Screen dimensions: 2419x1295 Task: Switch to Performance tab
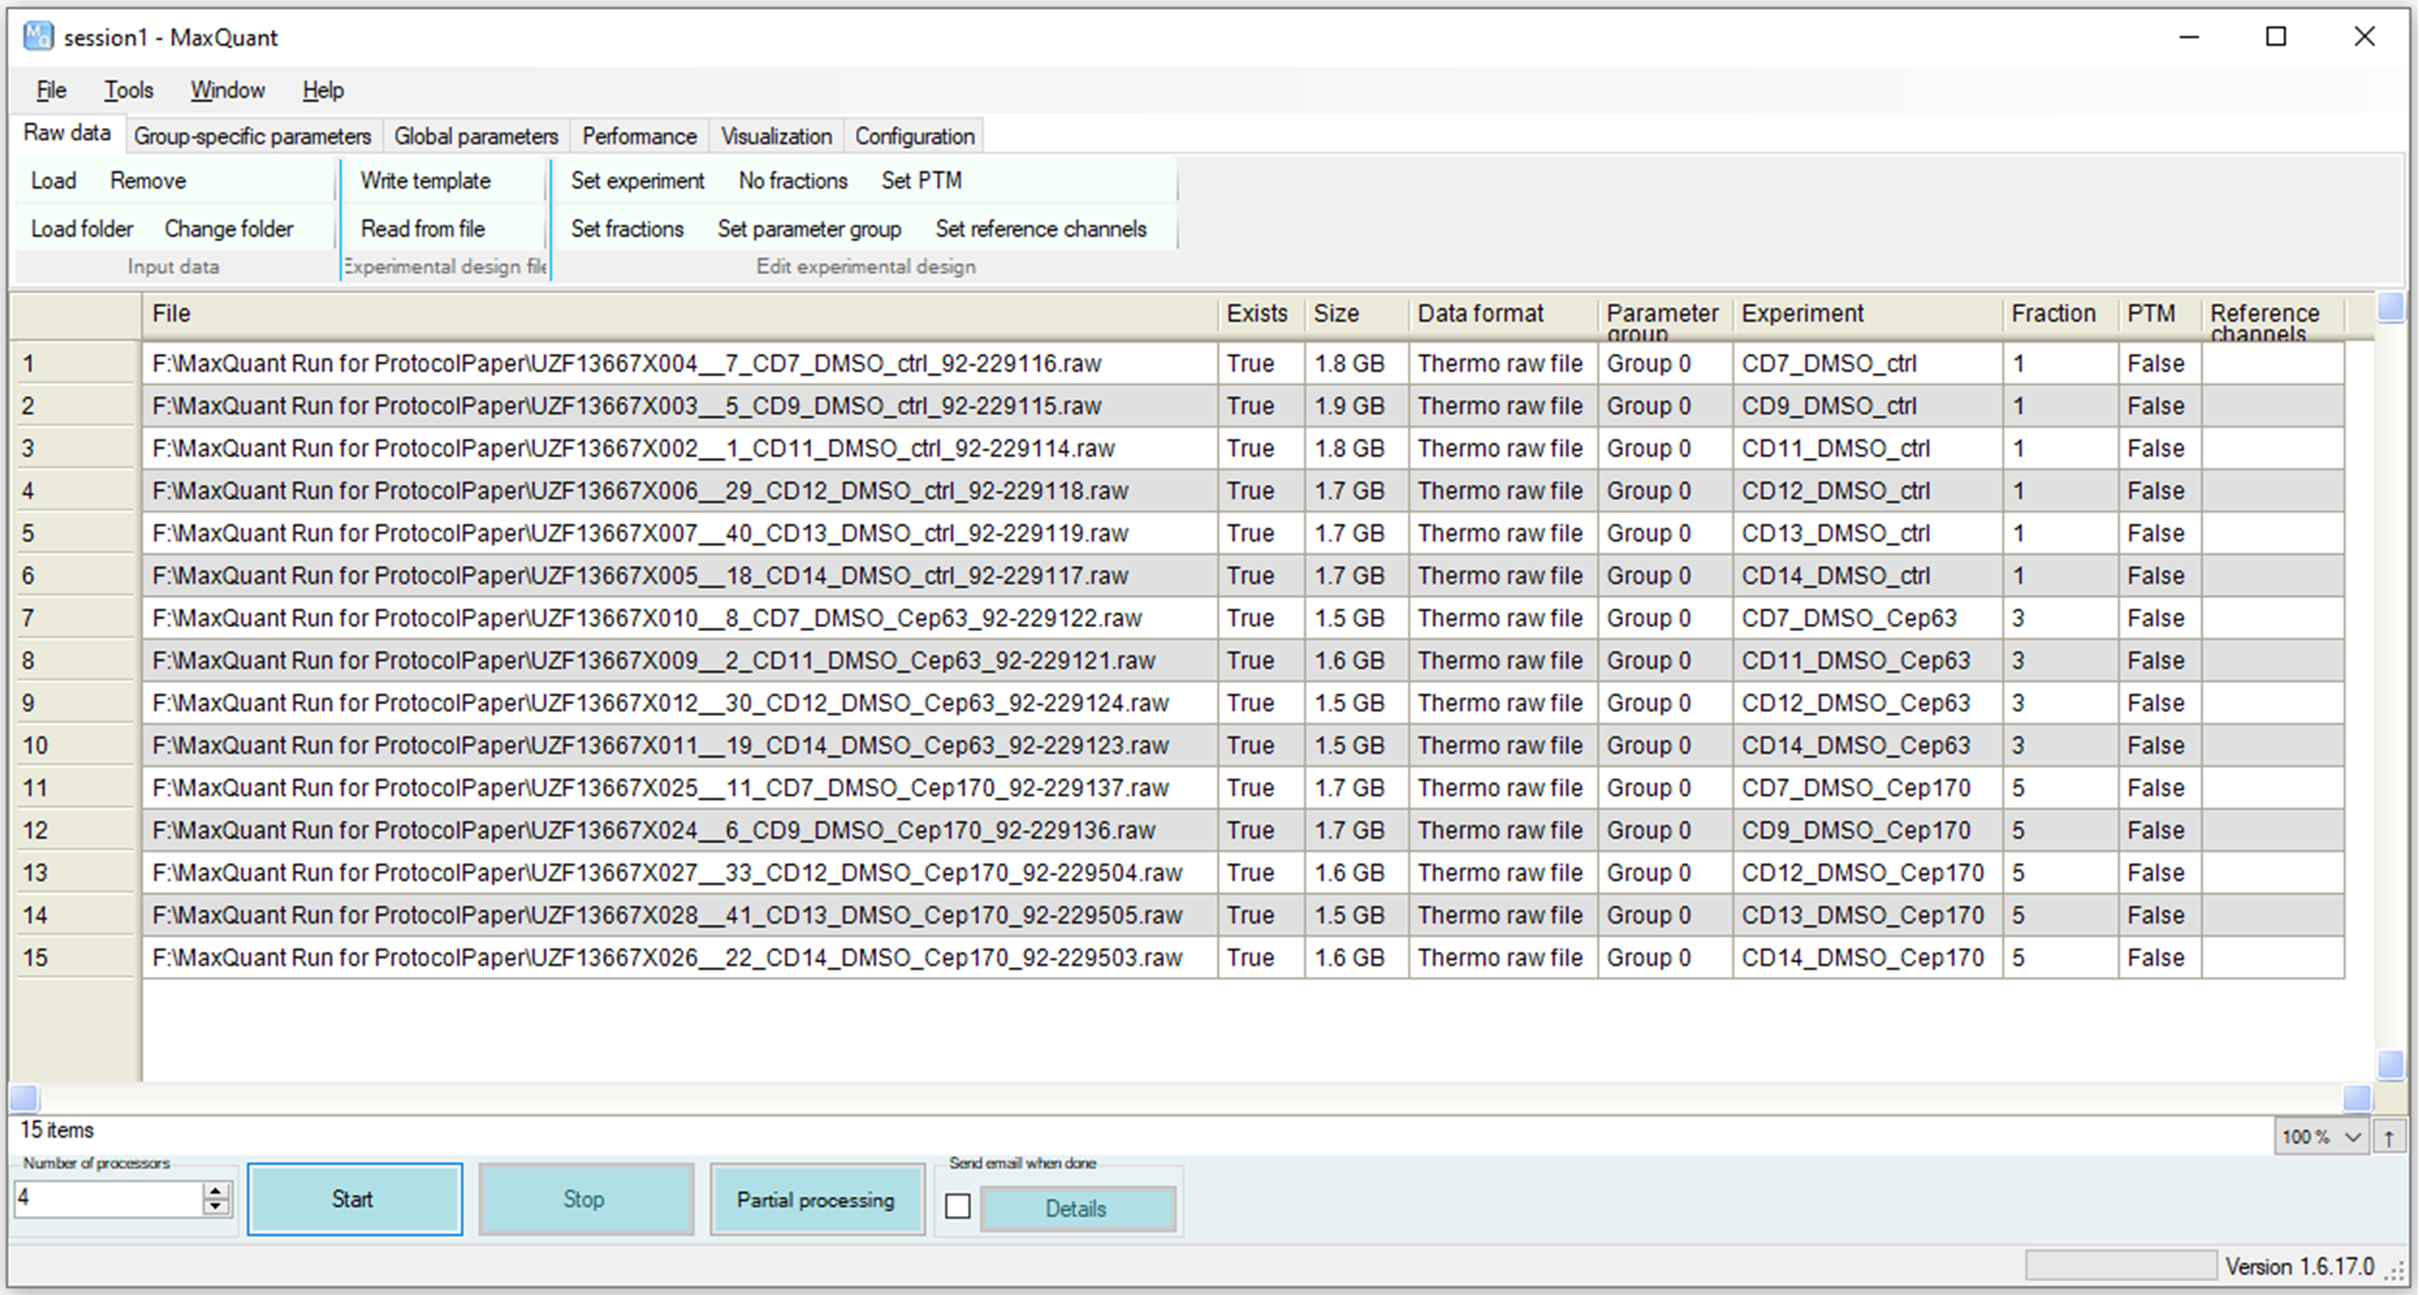click(640, 136)
